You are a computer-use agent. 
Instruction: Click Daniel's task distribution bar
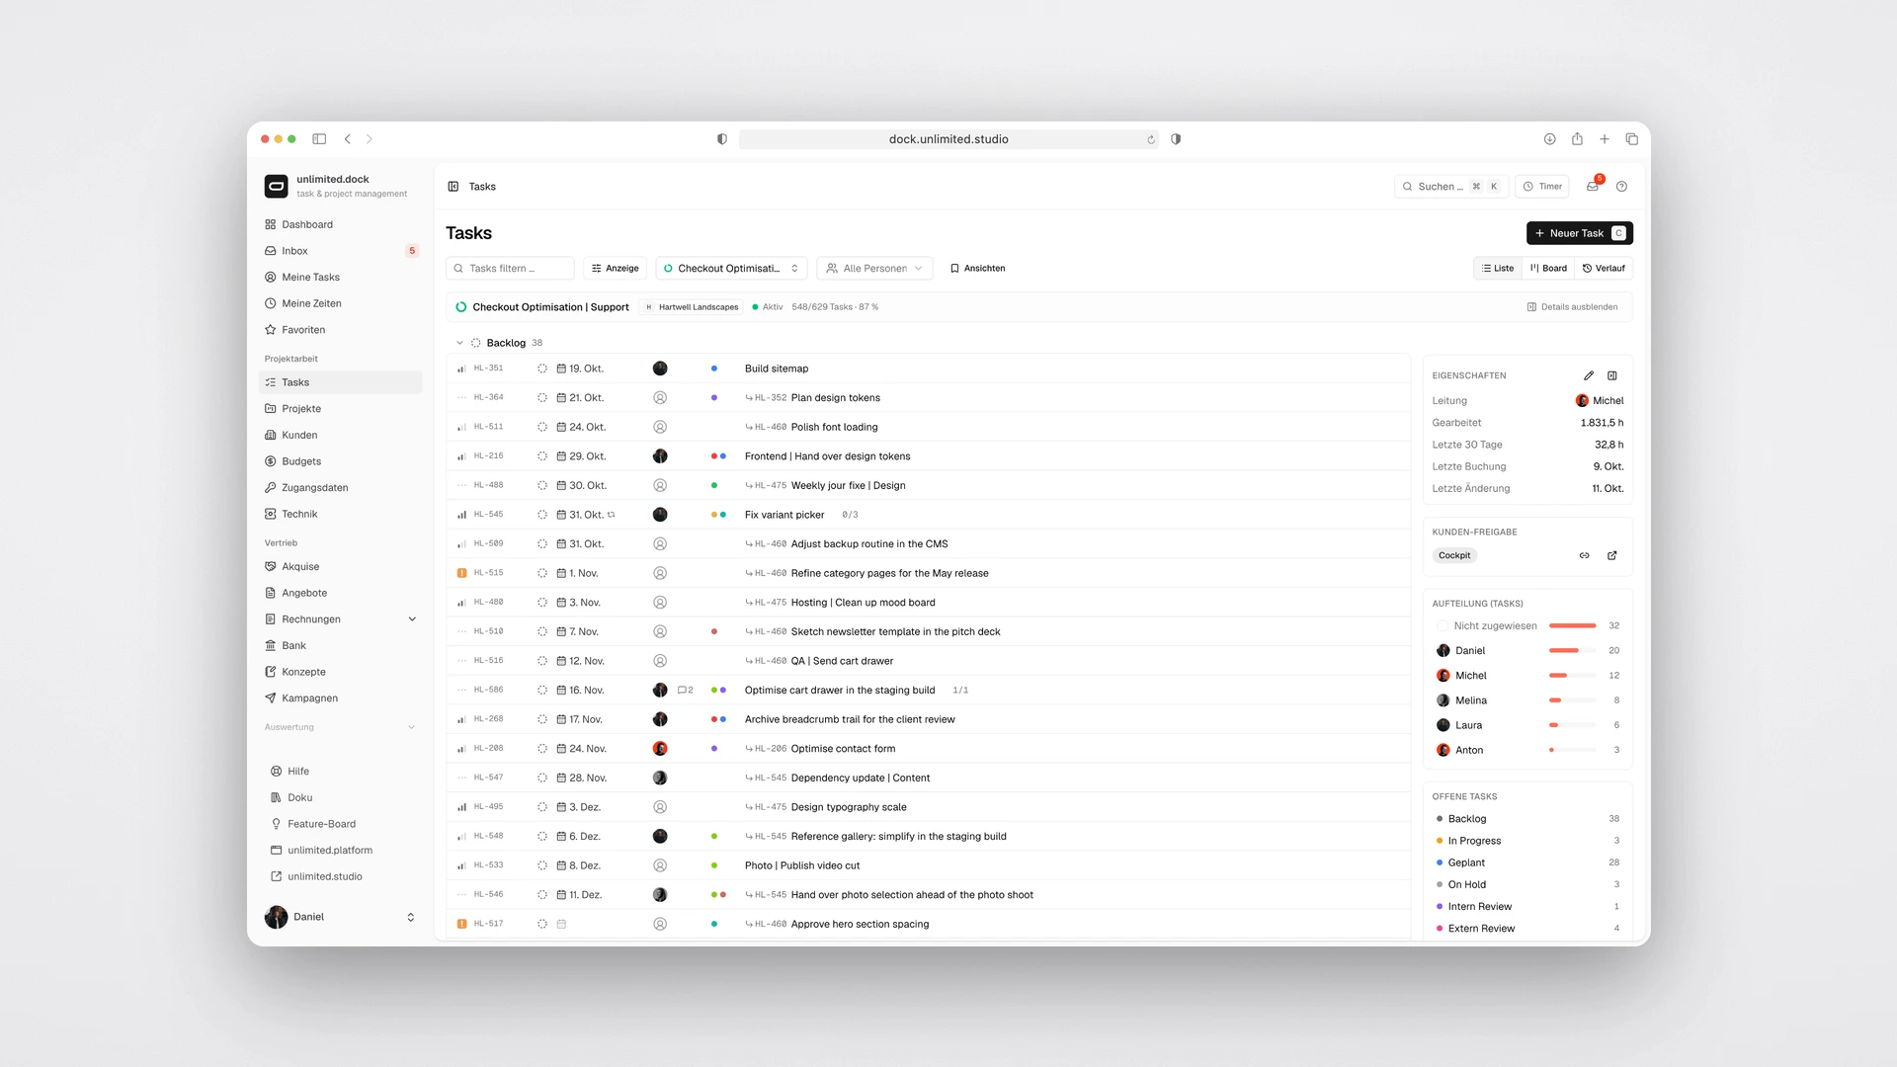(x=1572, y=651)
